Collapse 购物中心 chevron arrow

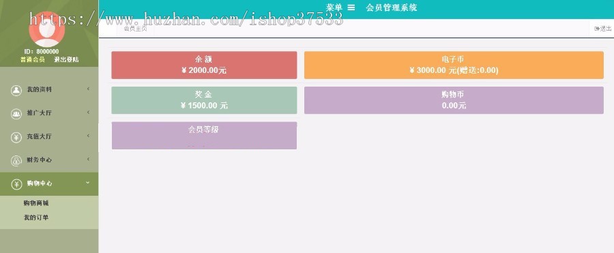88,183
